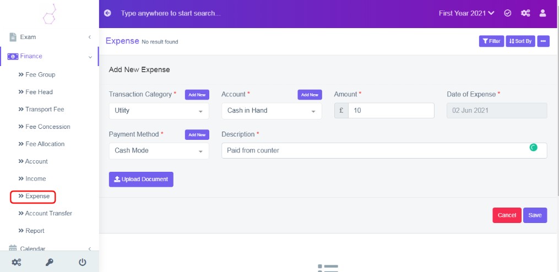Click the checkmark circle icon in header

pos(508,13)
